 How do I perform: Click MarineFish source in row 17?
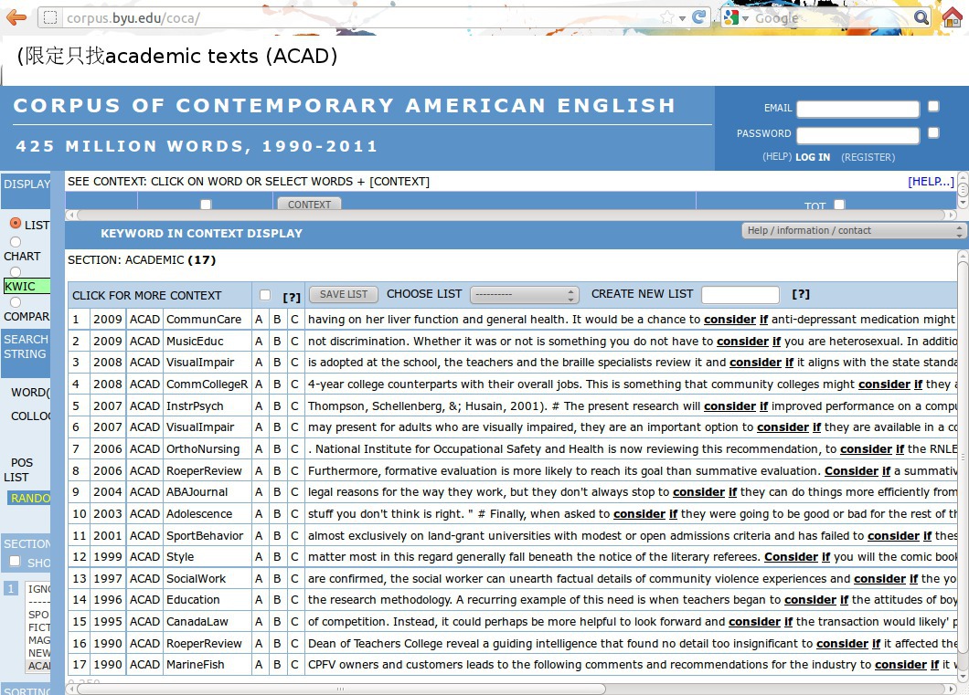tap(196, 665)
